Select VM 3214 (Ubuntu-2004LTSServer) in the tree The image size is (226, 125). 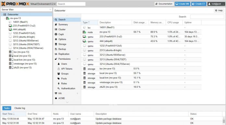[x=28, y=48]
